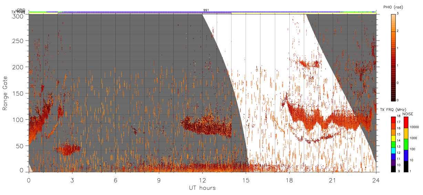Select the yellow NOISE segment above 1000

[x=406, y=133]
